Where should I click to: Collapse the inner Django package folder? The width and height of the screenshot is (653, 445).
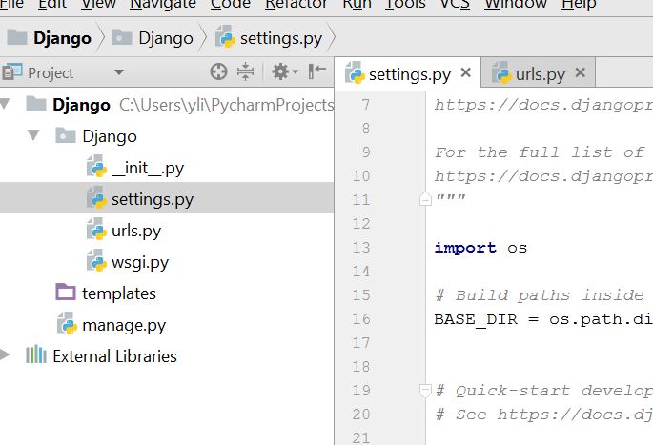click(33, 135)
